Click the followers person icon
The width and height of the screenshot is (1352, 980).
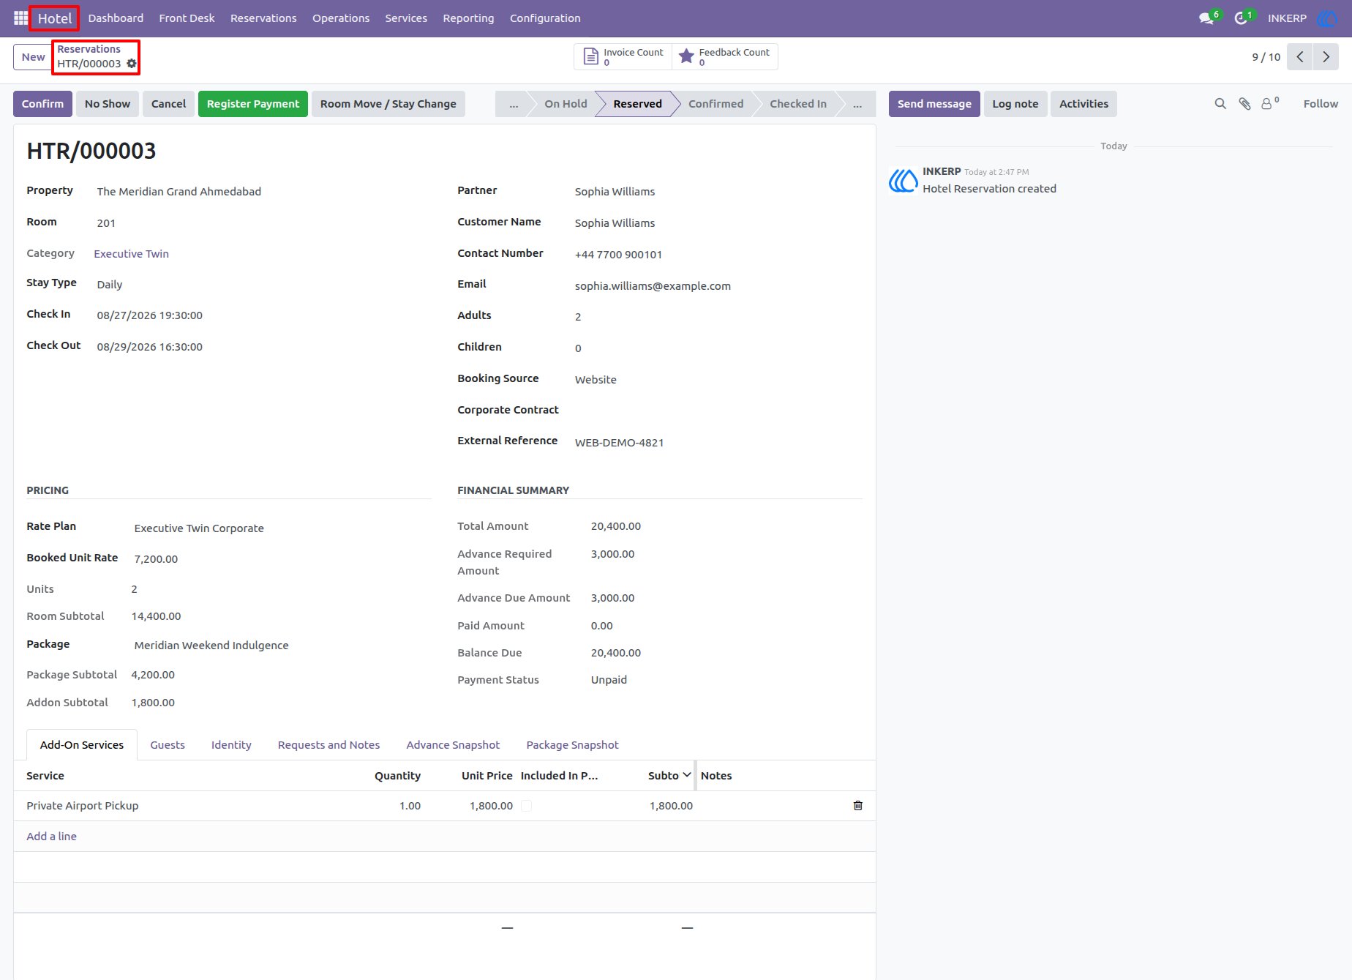[x=1266, y=104]
